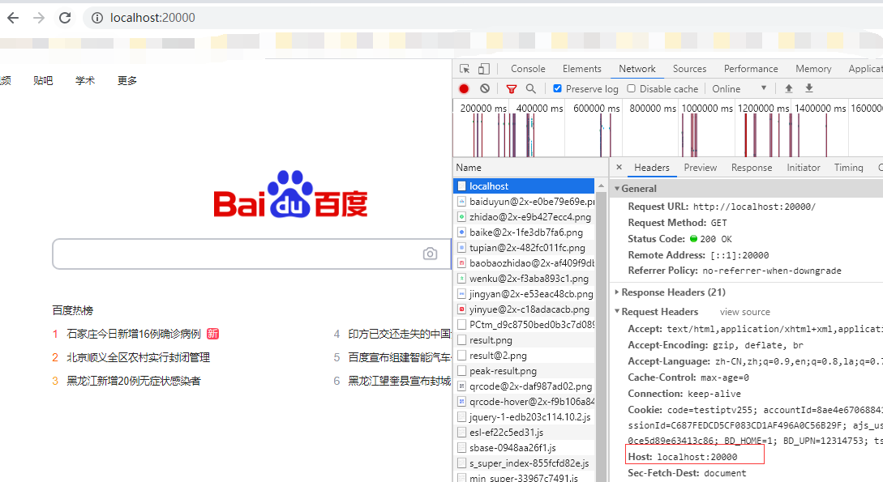Open network search magnifier
883x482 pixels.
coord(530,88)
